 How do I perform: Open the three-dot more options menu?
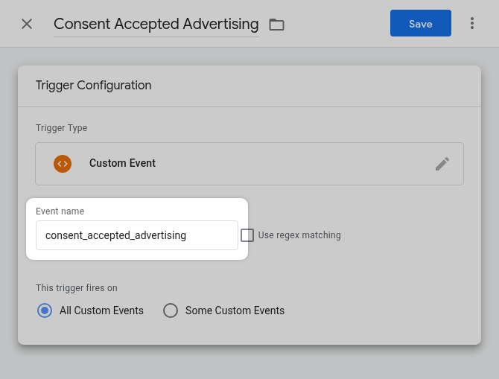(472, 23)
